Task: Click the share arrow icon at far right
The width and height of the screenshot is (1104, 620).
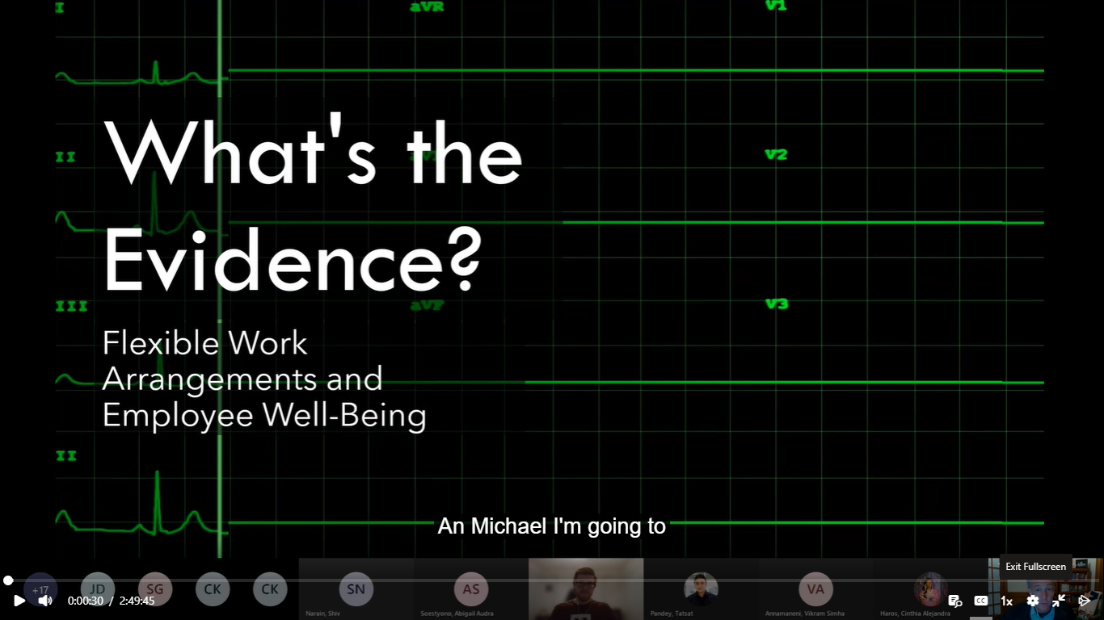Action: coord(1085,601)
